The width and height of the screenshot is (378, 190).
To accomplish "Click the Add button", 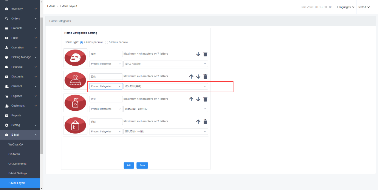I will pos(129,165).
